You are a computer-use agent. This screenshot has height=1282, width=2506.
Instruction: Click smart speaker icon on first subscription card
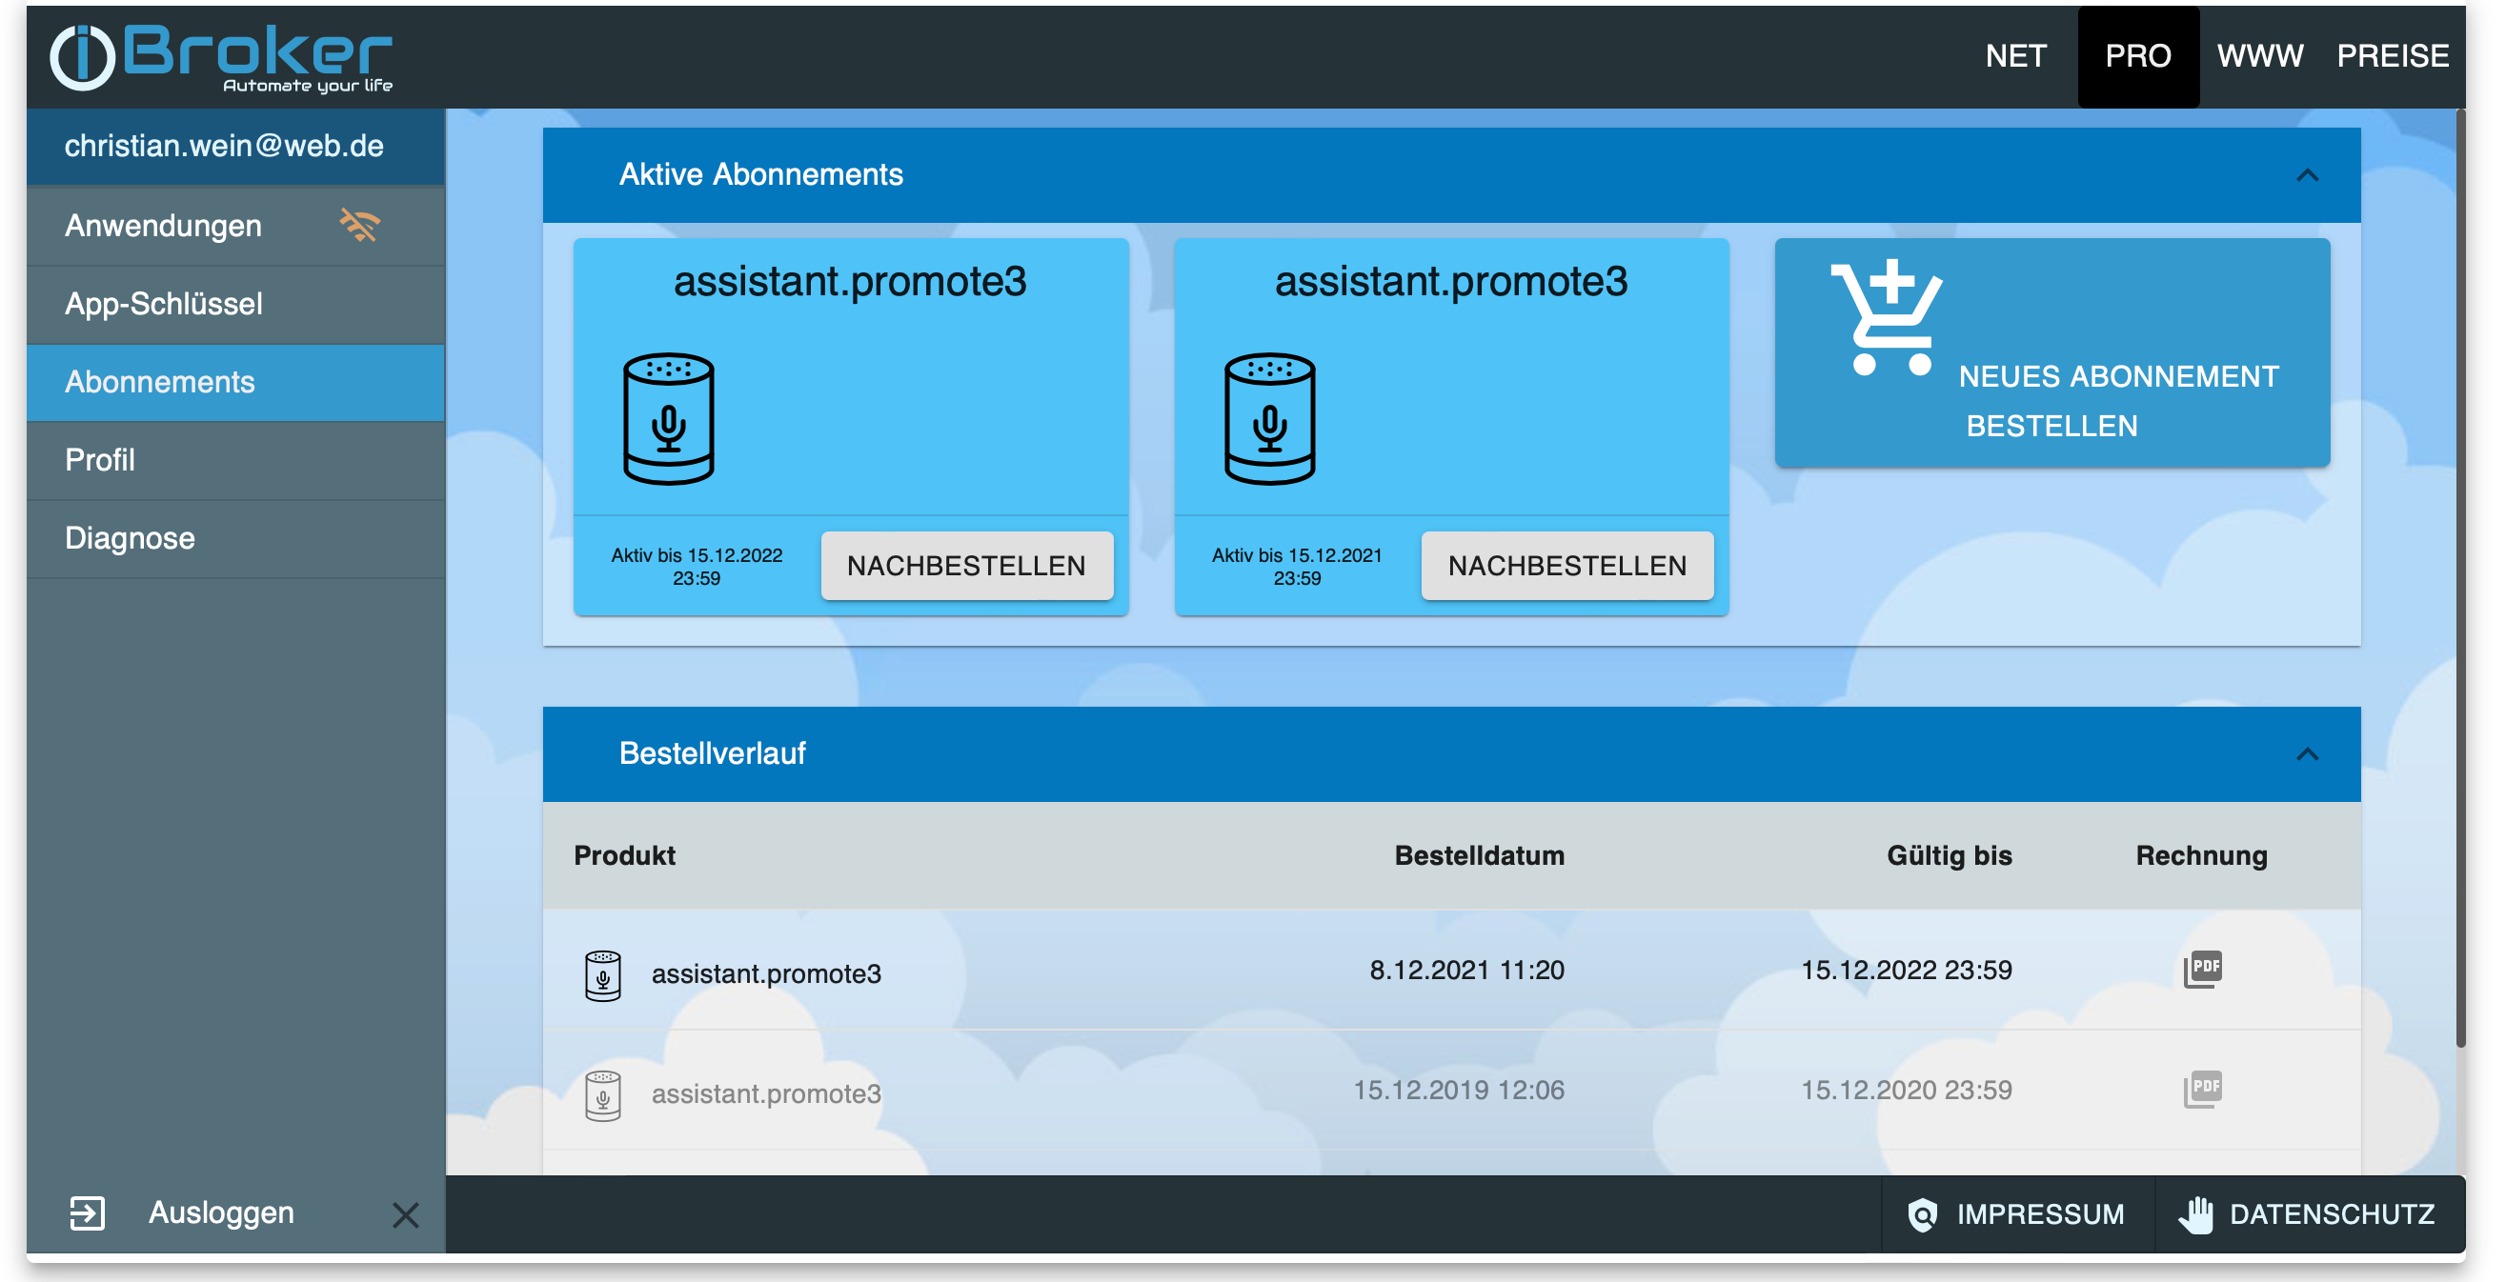point(668,418)
